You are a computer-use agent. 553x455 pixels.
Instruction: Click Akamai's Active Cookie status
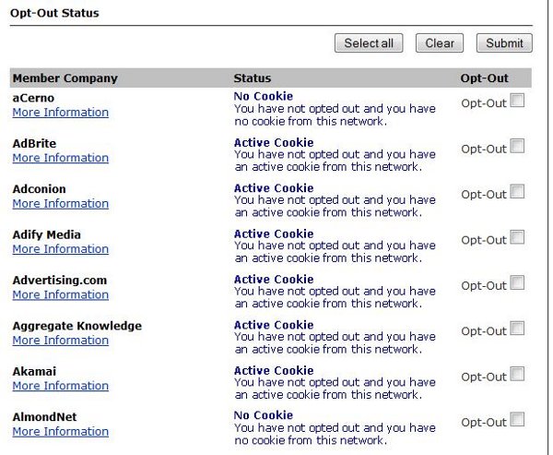(x=274, y=370)
